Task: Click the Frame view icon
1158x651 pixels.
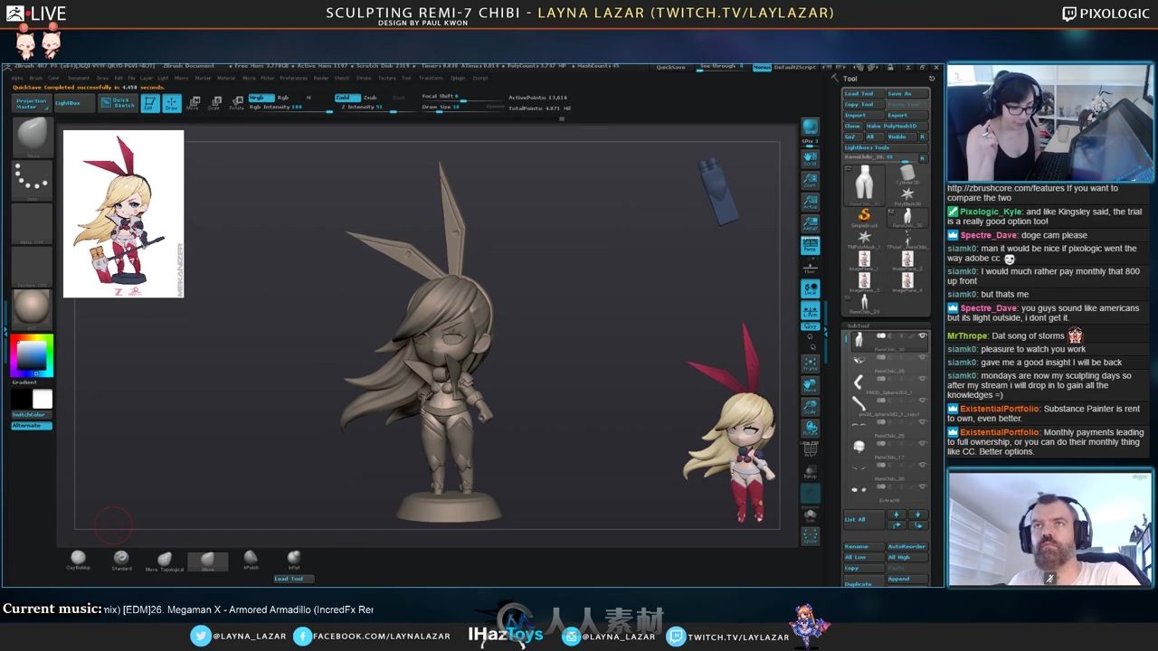Action: tap(811, 364)
